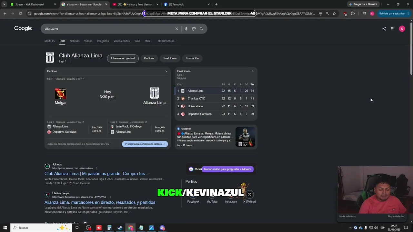This screenshot has width=413, height=232.
Task: Open the Windows Start menu
Action: pos(5,228)
